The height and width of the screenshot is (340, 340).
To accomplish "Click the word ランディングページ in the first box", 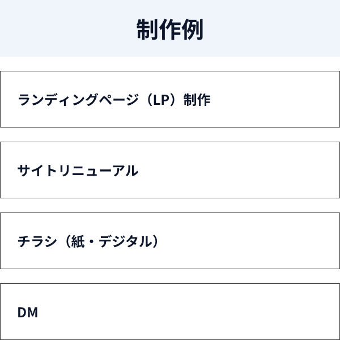I will click(78, 100).
